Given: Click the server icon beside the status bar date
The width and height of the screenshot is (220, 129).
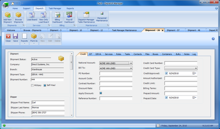Looking at the screenshot, I should click(x=158, y=125).
